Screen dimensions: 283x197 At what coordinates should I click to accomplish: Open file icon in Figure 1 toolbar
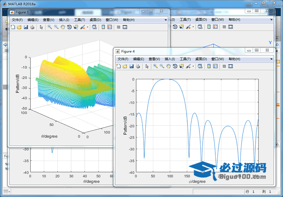coord(19,27)
